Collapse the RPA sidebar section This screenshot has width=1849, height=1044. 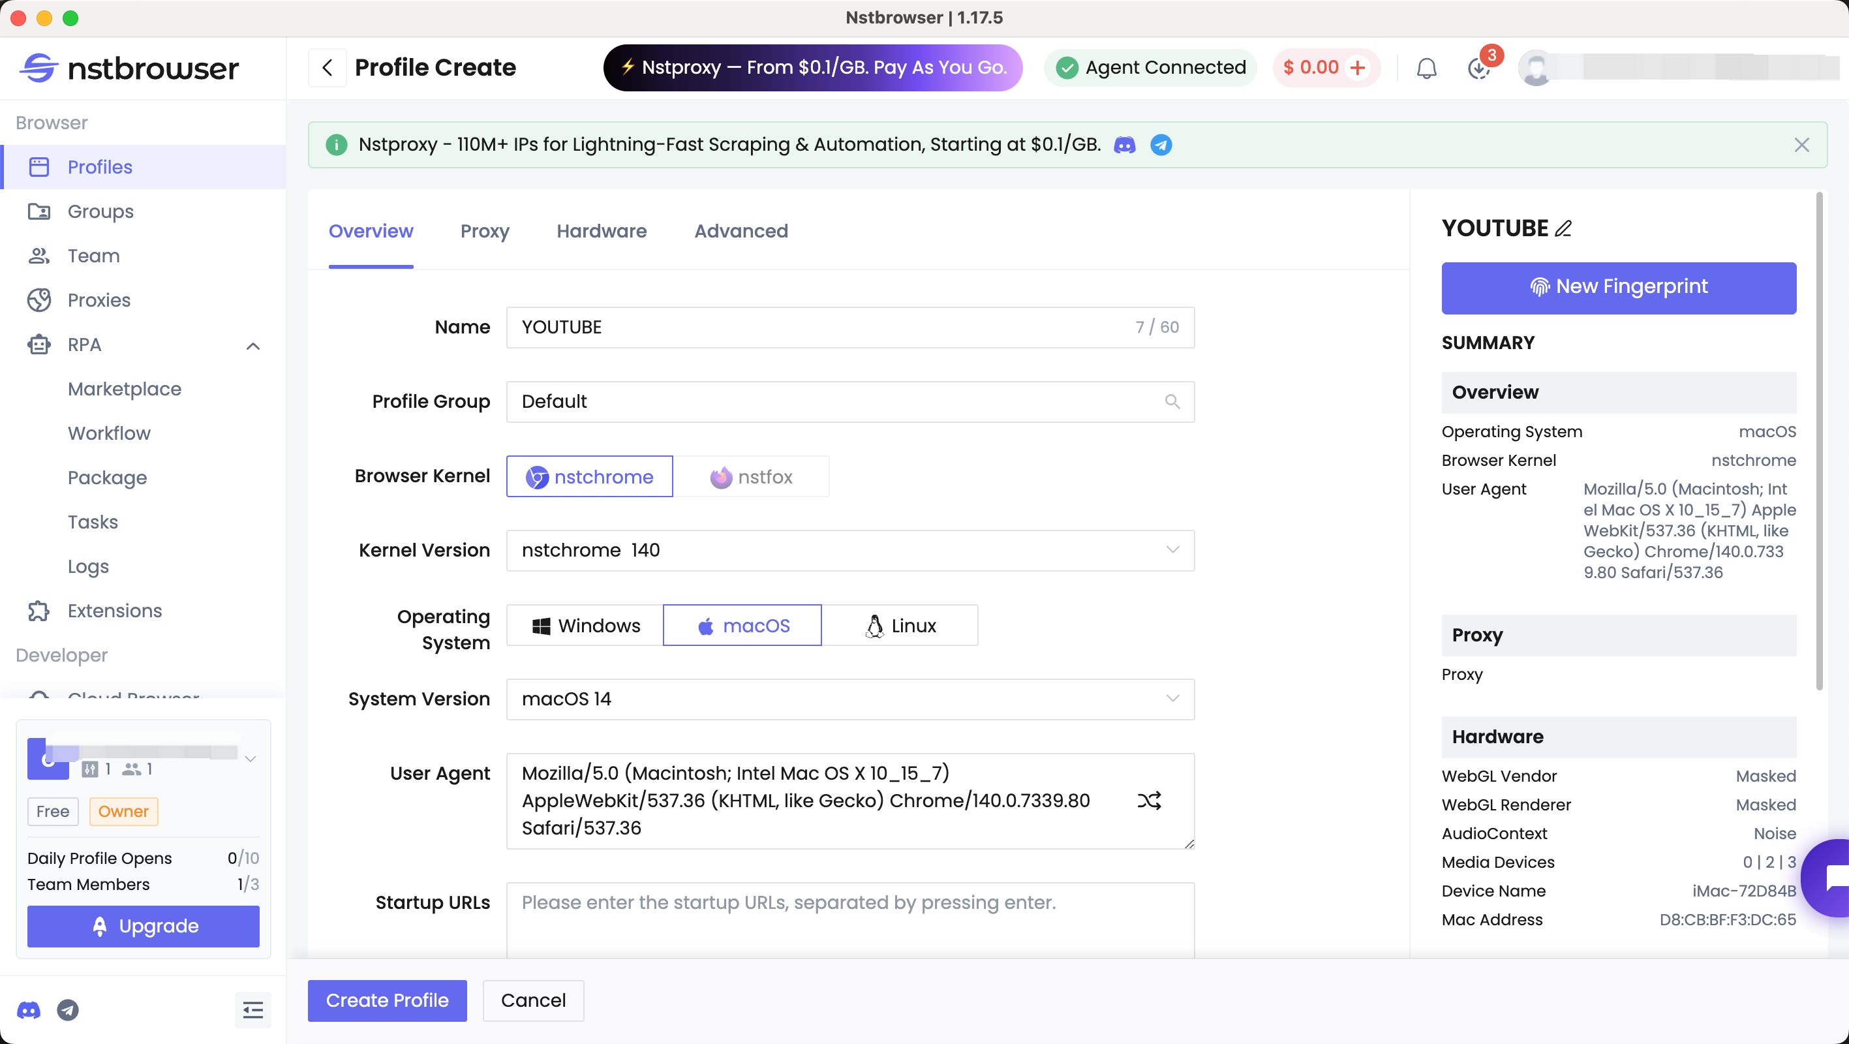pos(252,345)
